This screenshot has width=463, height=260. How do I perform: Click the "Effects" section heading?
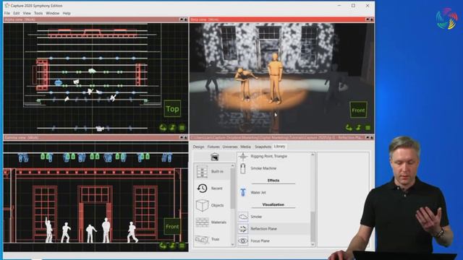click(x=273, y=181)
